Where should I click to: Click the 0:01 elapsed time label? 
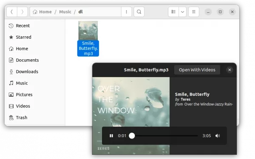(x=122, y=136)
